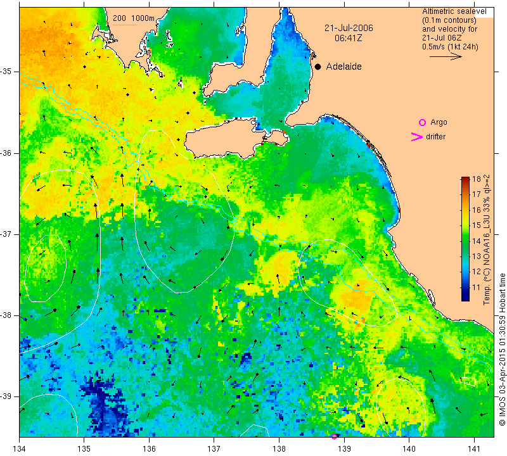Click the cyan 200 1000m contour legend line
The image size is (507, 456).
(x=125, y=25)
